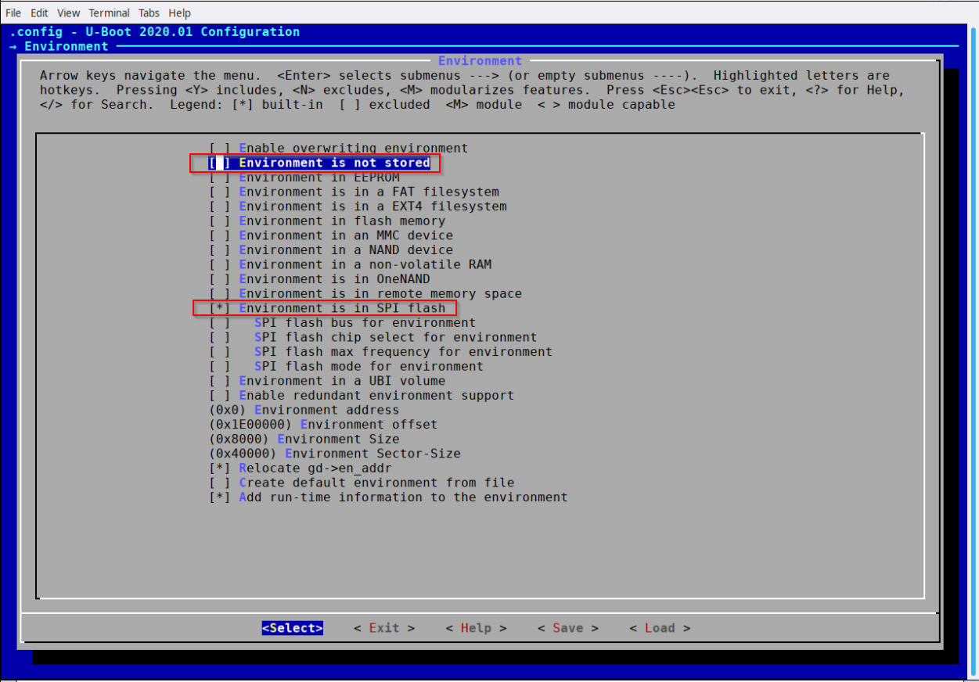979x682 pixels.
Task: Open the Tabs menu
Action: click(149, 13)
